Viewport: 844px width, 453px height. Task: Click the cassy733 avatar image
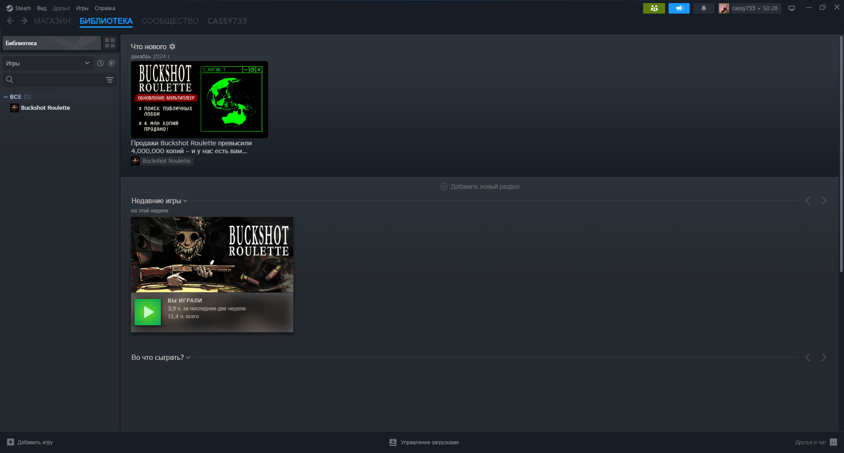point(724,8)
